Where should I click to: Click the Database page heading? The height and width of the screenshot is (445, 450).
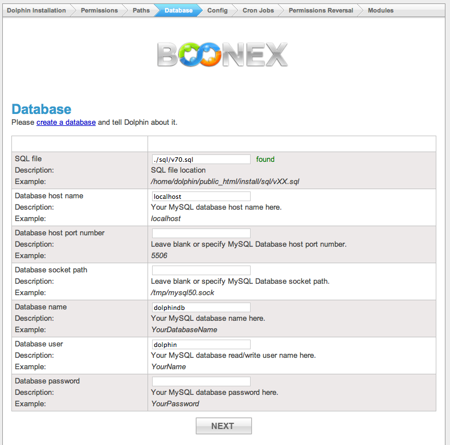[42, 109]
